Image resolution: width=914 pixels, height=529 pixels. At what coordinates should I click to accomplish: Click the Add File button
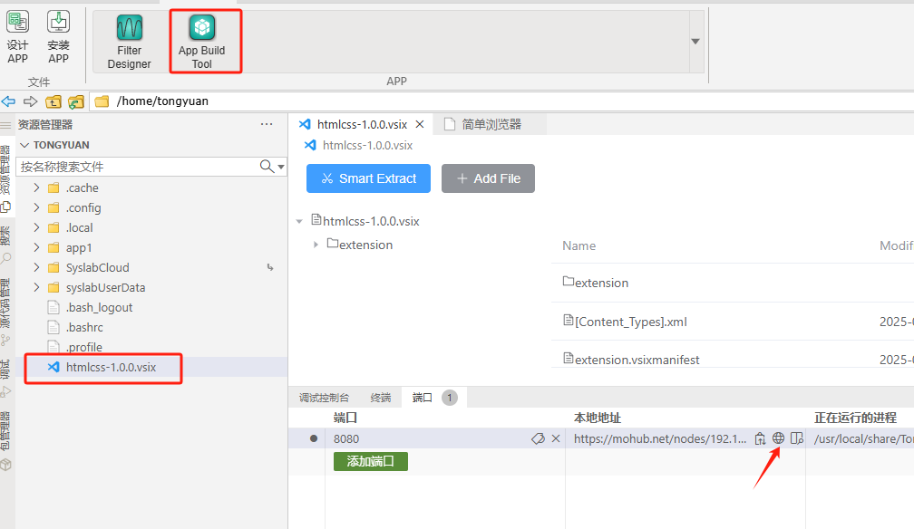pos(488,178)
